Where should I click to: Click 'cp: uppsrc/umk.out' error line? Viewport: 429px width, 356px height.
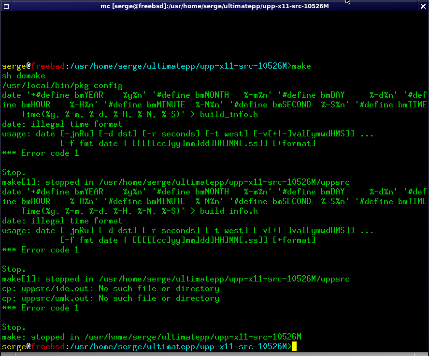click(x=111, y=298)
